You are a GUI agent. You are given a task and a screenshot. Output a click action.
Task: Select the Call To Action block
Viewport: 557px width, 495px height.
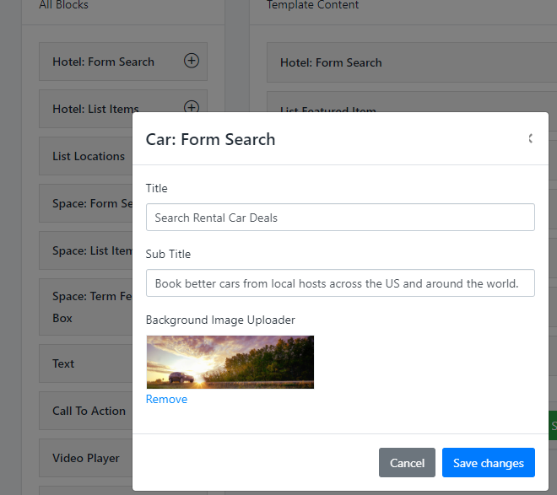pos(89,411)
